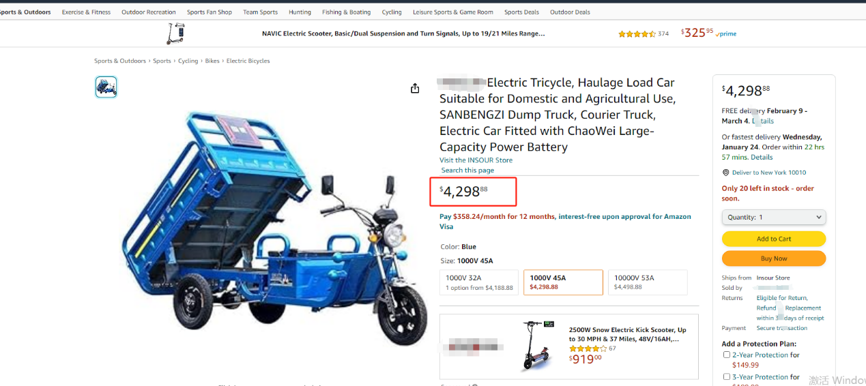866x386 pixels.
Task: Click the Electric Bicycles breadcrumb link
Action: tap(248, 61)
